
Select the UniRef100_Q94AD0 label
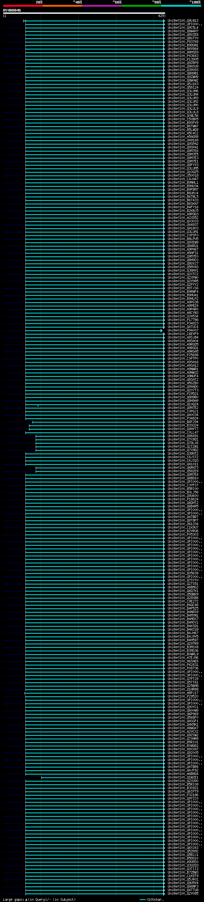tap(183, 387)
